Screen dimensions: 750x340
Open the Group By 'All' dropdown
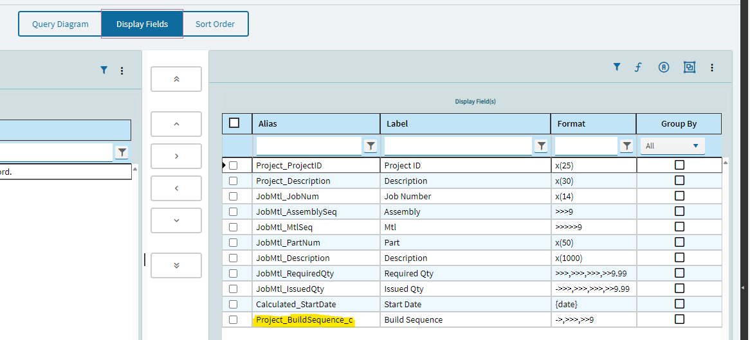(673, 146)
